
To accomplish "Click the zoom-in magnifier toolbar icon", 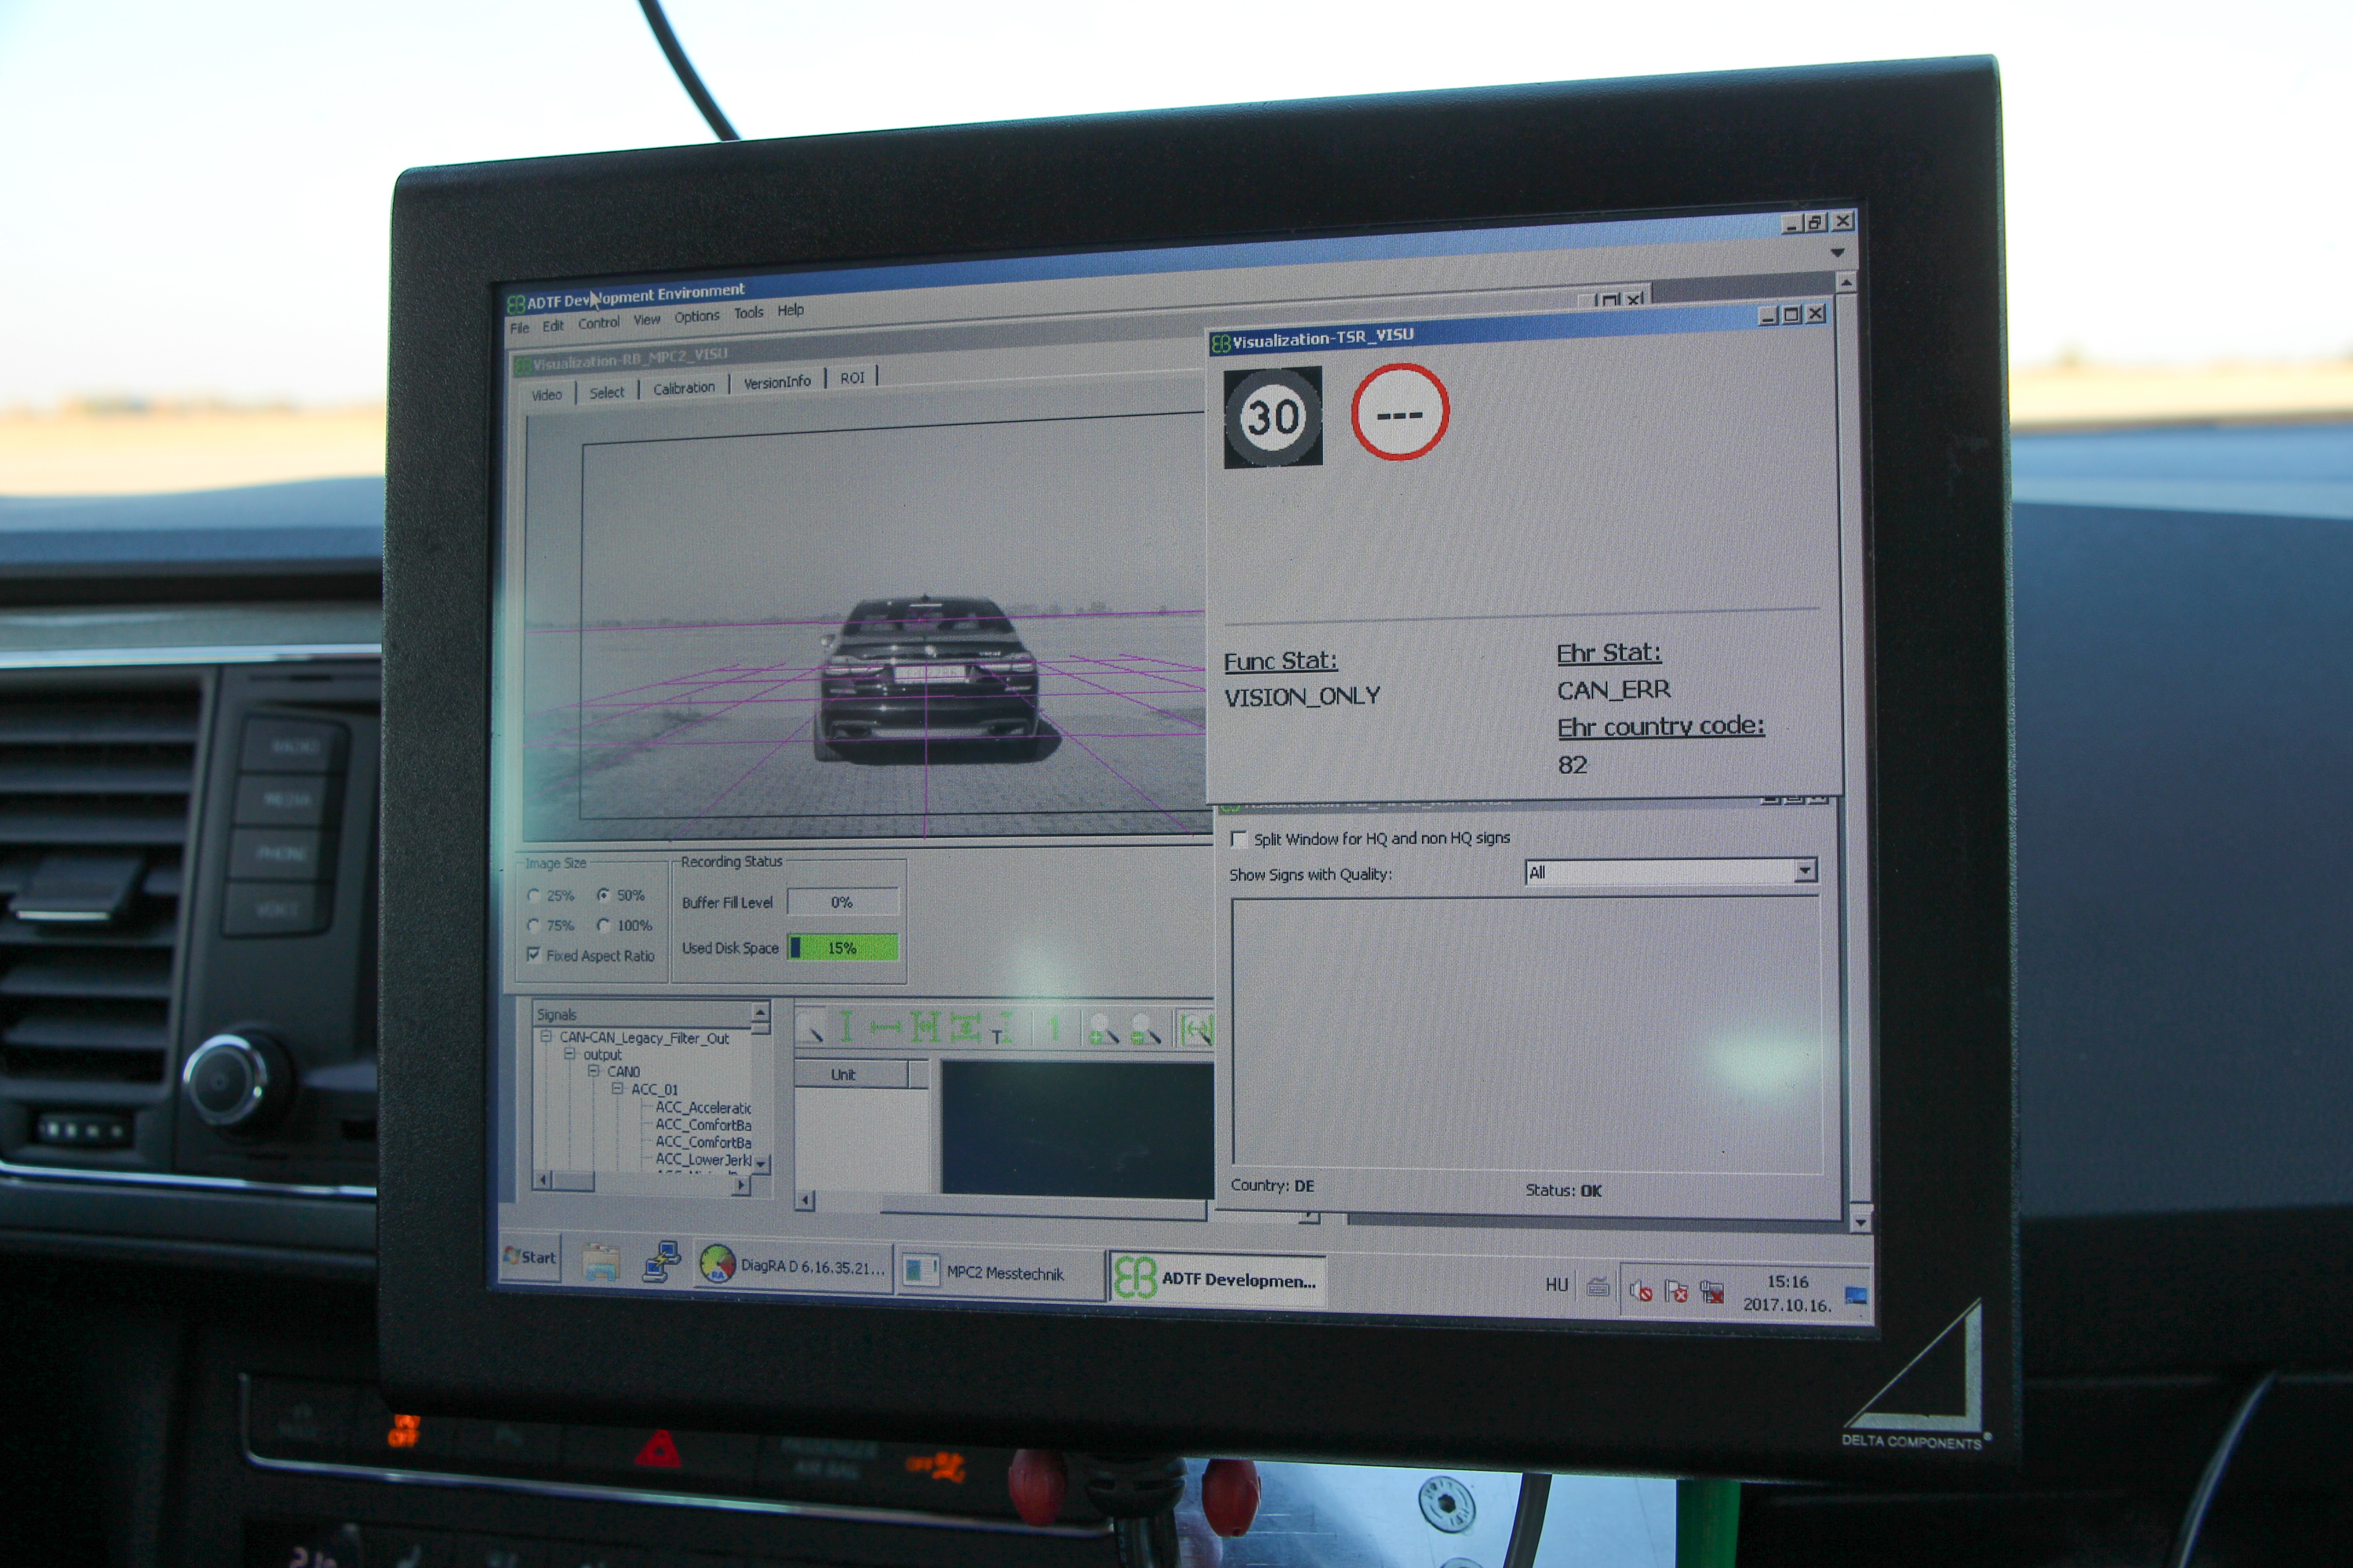I will tap(1103, 1030).
